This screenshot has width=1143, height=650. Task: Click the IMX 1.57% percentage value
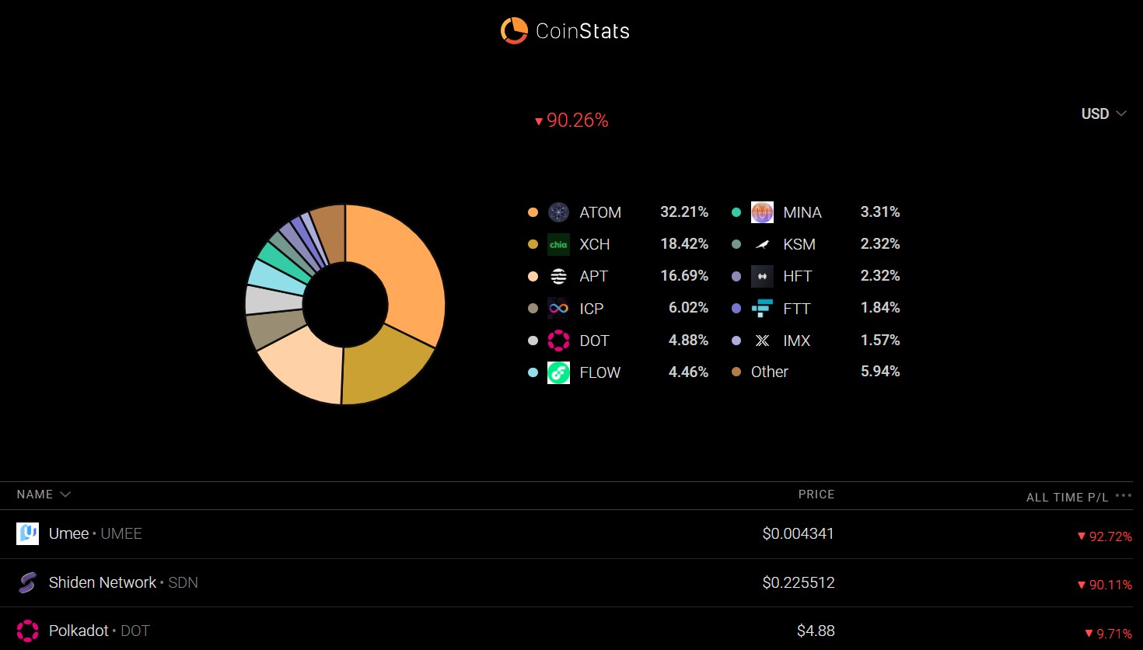[x=880, y=341]
